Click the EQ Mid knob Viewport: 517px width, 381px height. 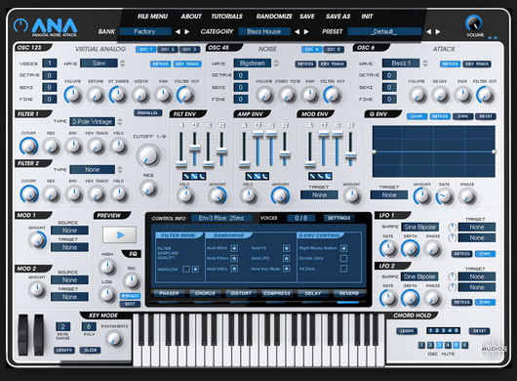pyautogui.click(x=132, y=281)
